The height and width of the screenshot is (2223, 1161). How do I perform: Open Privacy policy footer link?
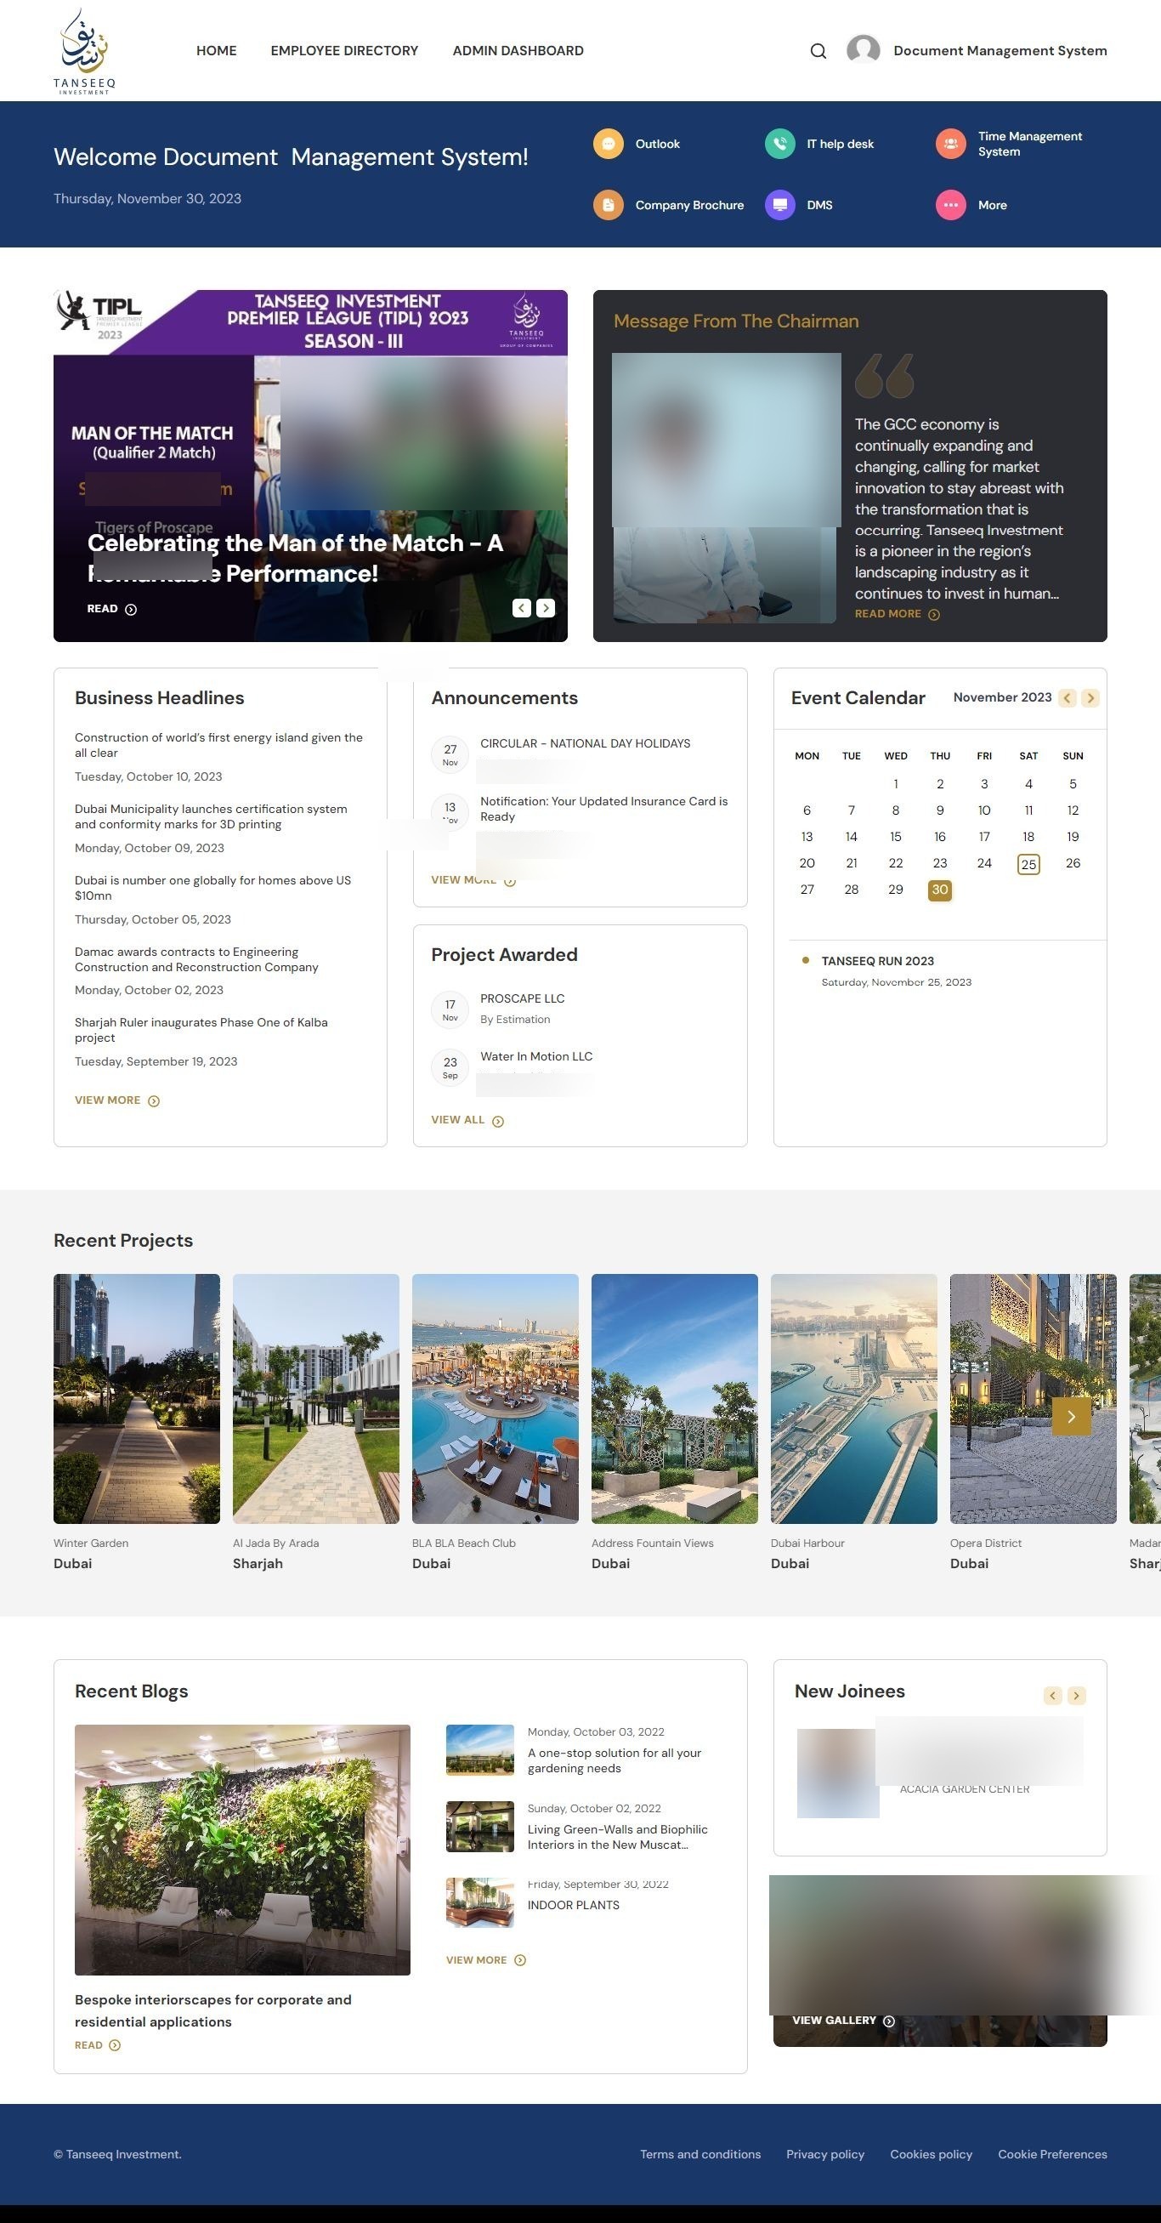(825, 2154)
